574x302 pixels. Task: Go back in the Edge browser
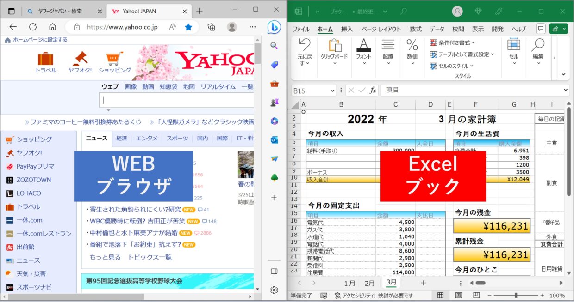point(13,27)
